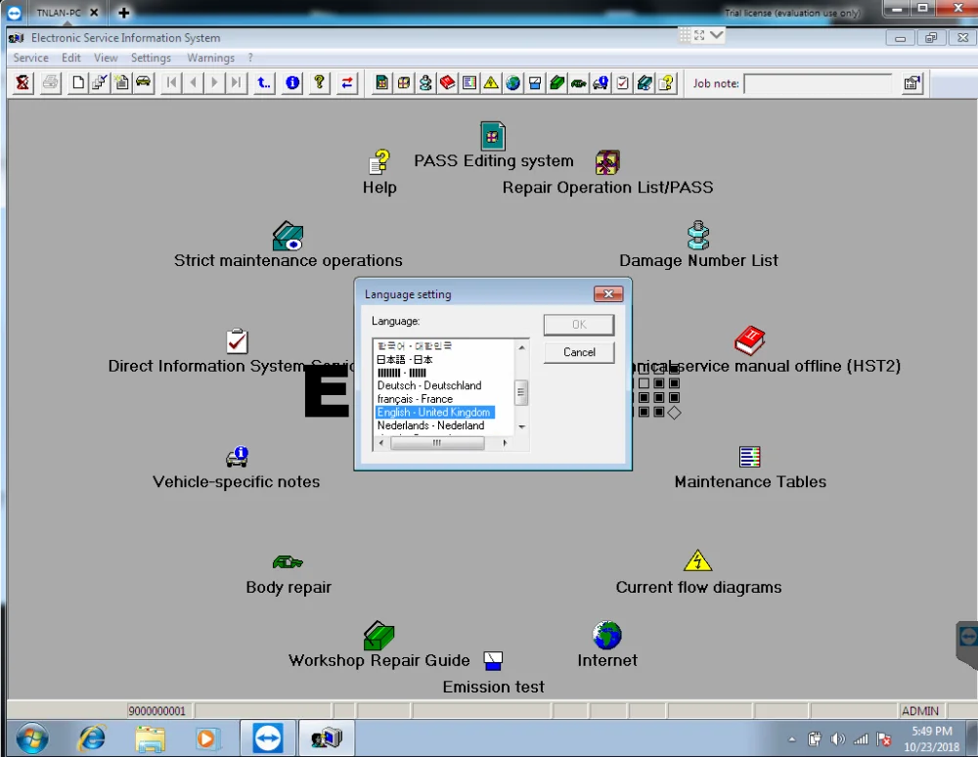Click the red X exit icon in toolbar
Screen dimensions: 978x757
[22, 83]
